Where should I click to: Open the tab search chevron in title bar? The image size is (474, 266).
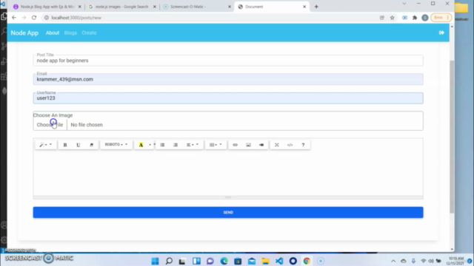404,4
